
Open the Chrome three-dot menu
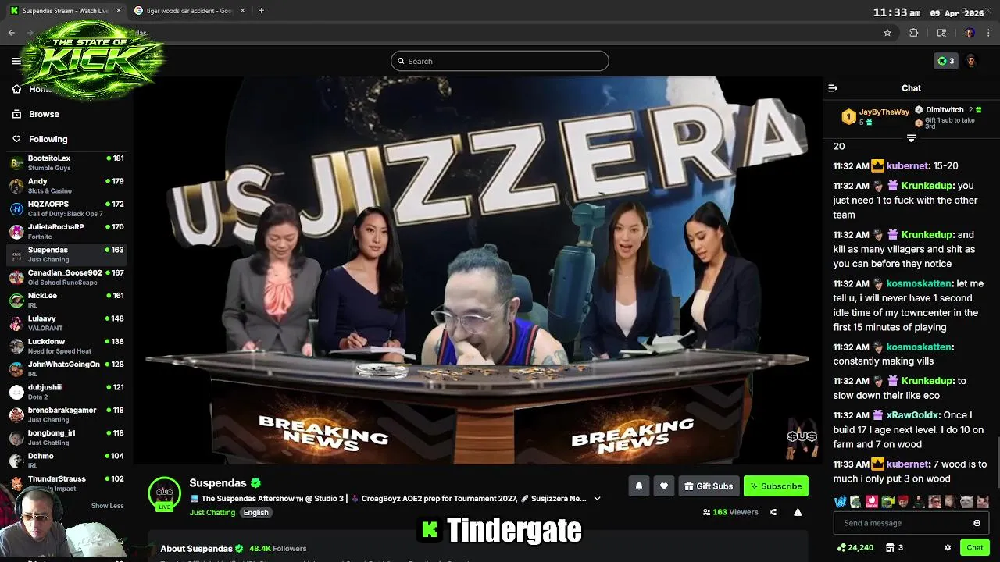tap(989, 33)
